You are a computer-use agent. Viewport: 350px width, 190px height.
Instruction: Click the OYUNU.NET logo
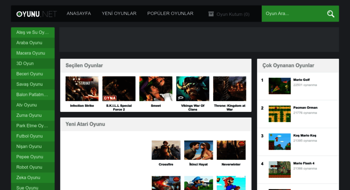click(x=36, y=14)
